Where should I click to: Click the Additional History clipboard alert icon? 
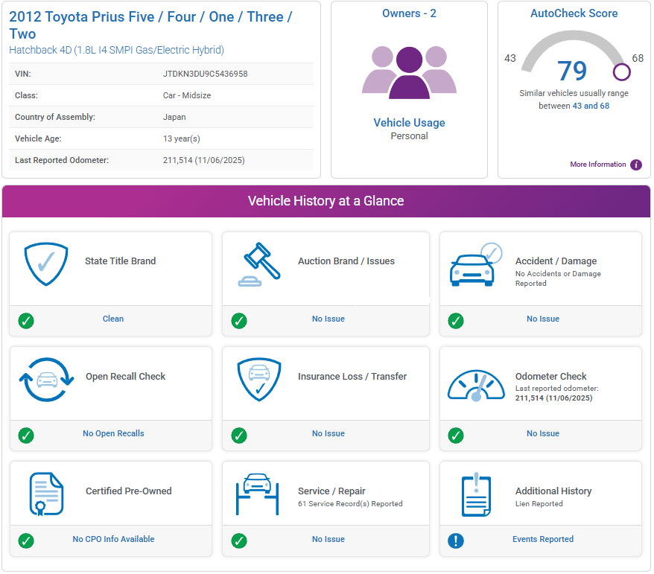click(x=476, y=494)
